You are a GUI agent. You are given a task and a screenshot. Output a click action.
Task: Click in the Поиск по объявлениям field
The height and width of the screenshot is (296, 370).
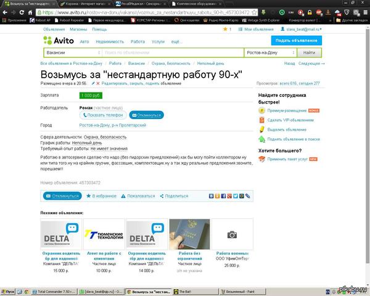pos(173,52)
